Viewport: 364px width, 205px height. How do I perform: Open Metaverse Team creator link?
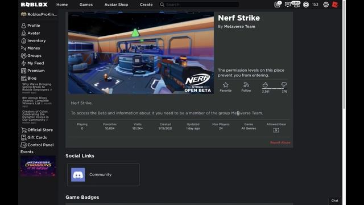239,27
